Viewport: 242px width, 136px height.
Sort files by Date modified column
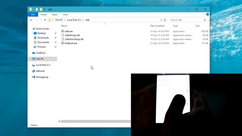[x=157, y=26]
